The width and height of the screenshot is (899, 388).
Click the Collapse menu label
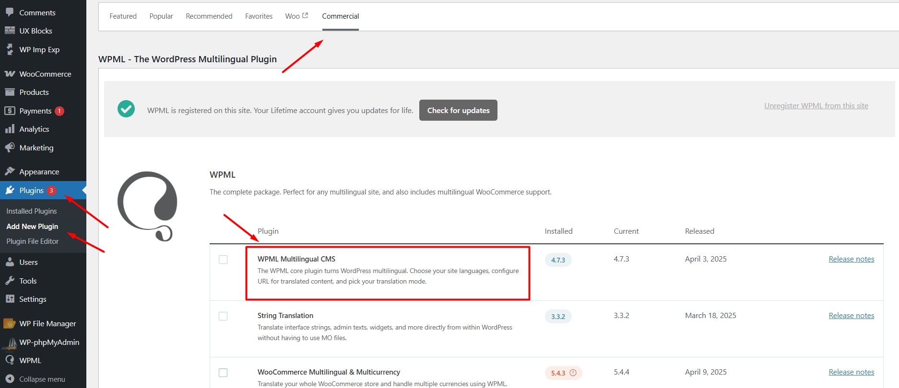(x=42, y=379)
